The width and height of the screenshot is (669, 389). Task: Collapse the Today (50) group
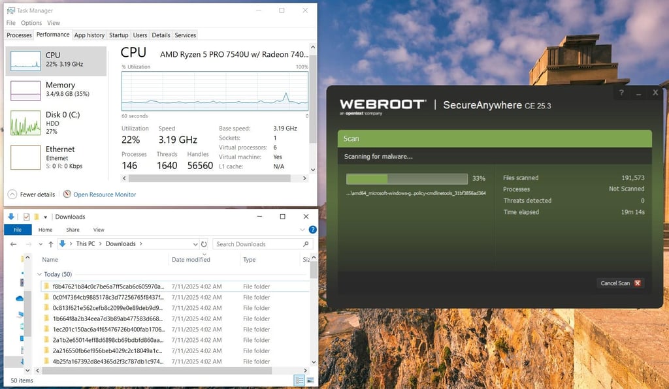point(39,274)
